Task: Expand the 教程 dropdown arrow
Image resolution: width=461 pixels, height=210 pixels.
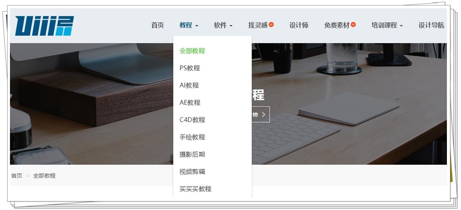Action: [x=197, y=26]
